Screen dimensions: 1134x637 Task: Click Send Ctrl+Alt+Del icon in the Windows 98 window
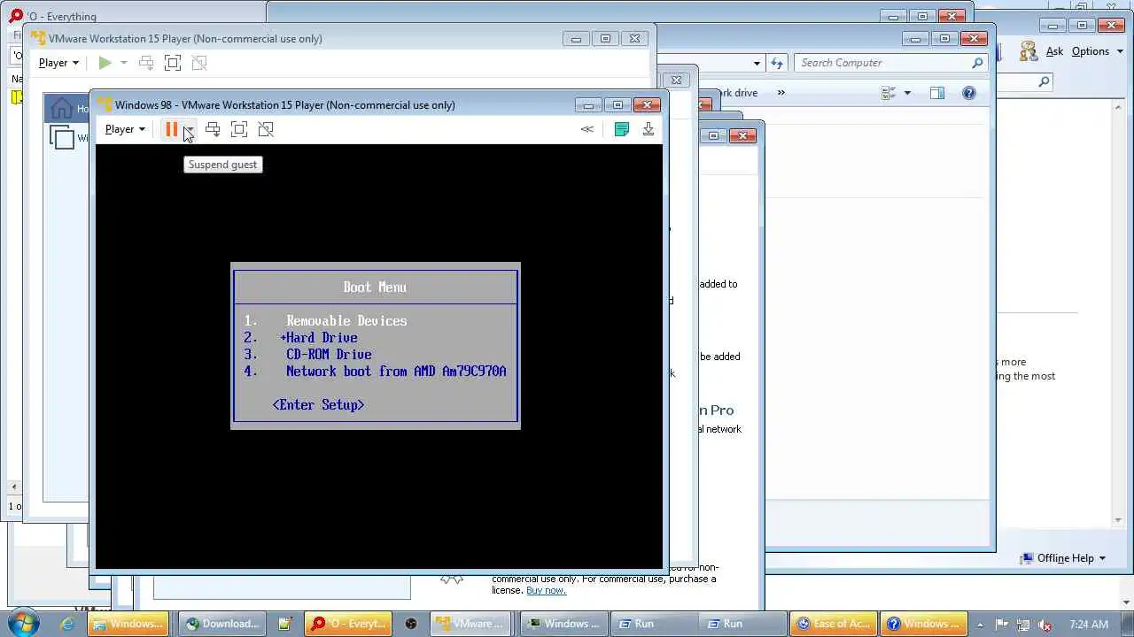click(213, 129)
